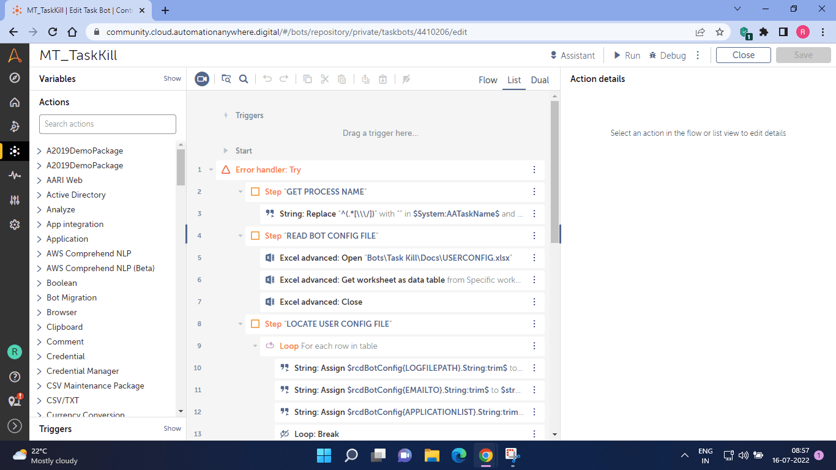Open options menu for Step GET PROCESS NAME

click(534, 192)
